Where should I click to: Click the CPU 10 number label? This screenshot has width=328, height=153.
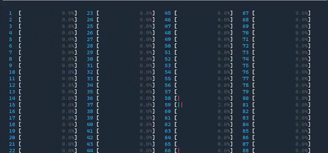tap(12, 72)
